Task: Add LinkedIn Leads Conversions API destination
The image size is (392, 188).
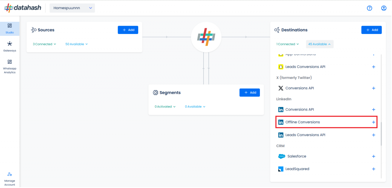Action: pos(374,135)
